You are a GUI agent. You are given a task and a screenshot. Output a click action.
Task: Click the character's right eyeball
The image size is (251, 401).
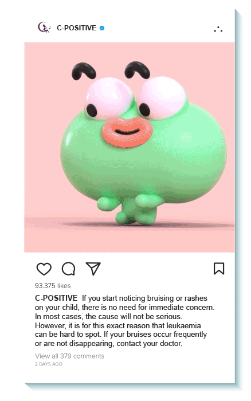tap(162, 98)
